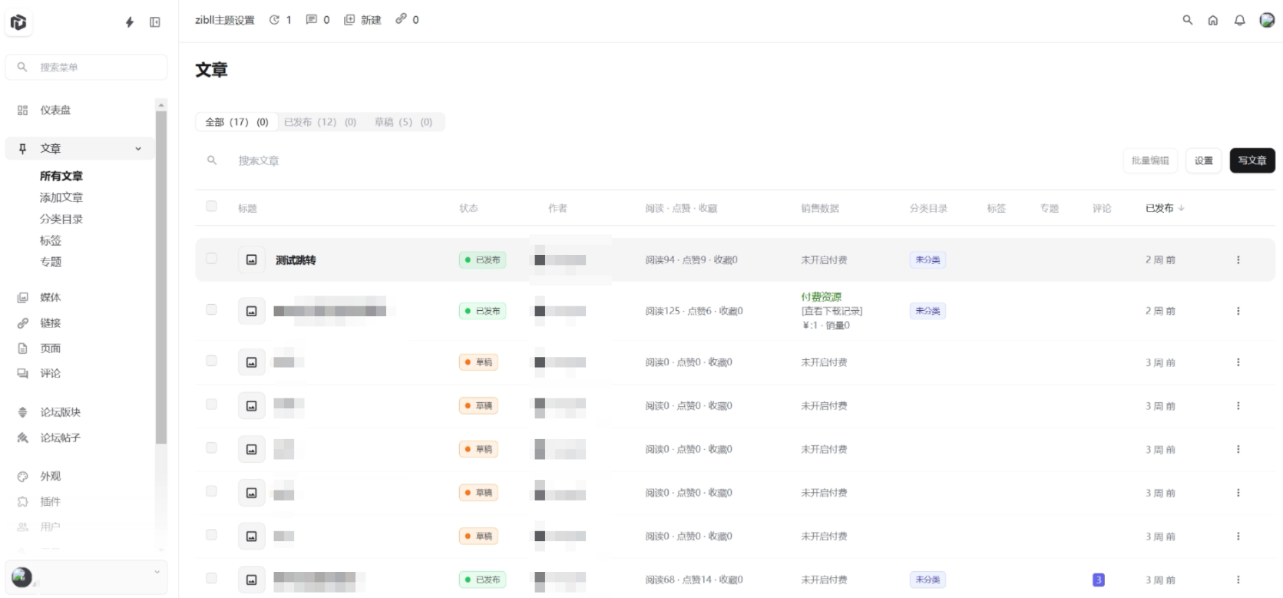Viewport: 1283px width, 598px height.
Task: Click the lightning bolt icon in sidebar header
Action: pyautogui.click(x=130, y=22)
